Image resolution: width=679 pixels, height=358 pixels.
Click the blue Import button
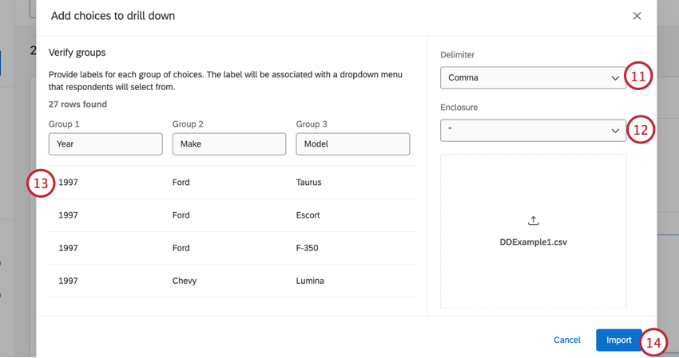tap(618, 340)
